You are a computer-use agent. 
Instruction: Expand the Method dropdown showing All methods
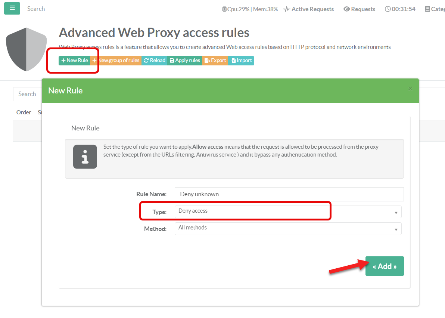coord(288,228)
